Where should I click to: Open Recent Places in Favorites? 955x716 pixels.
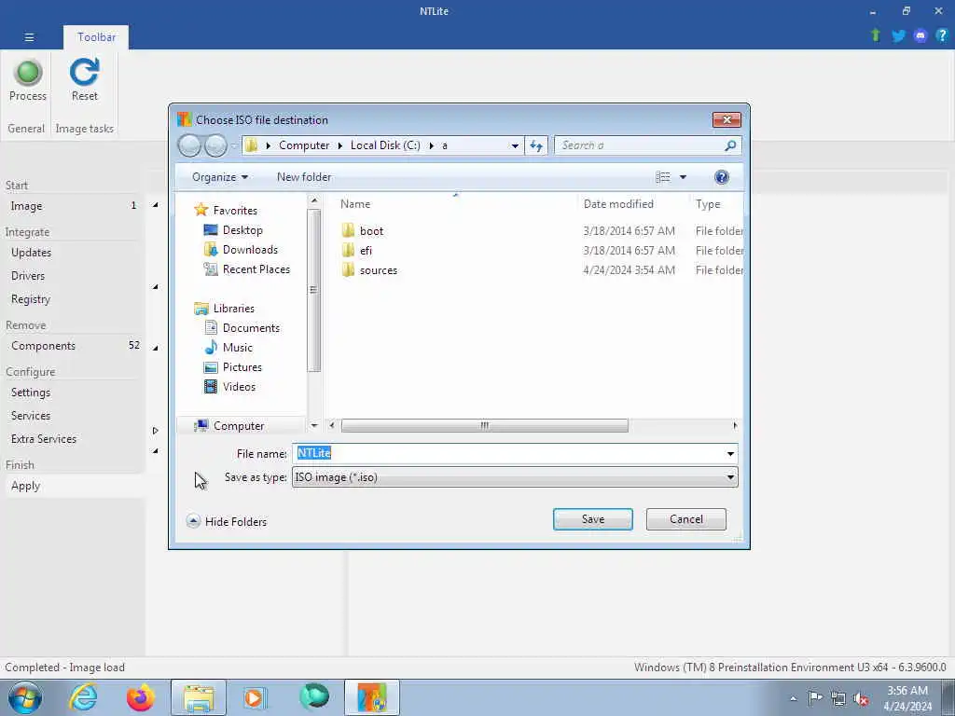point(256,269)
